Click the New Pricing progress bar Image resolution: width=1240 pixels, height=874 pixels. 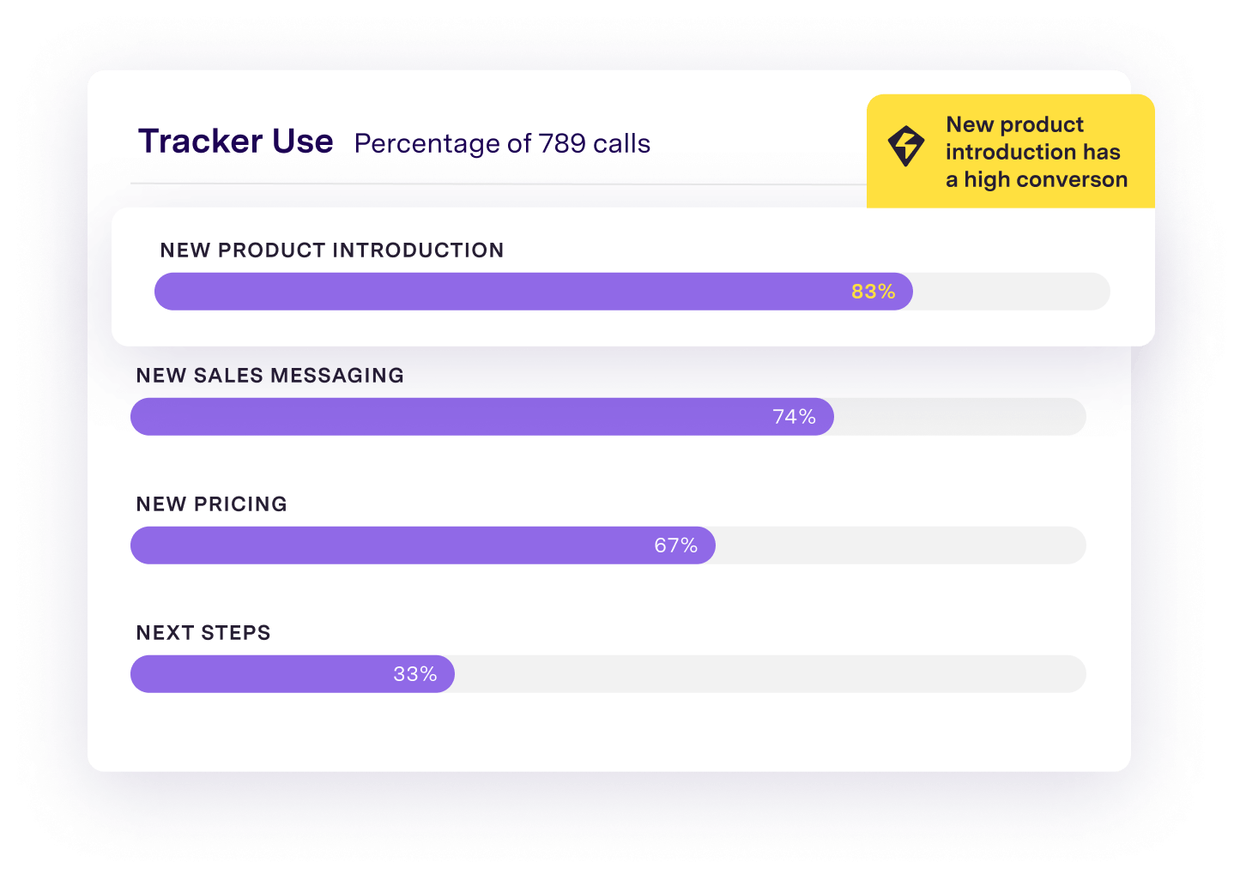point(608,545)
